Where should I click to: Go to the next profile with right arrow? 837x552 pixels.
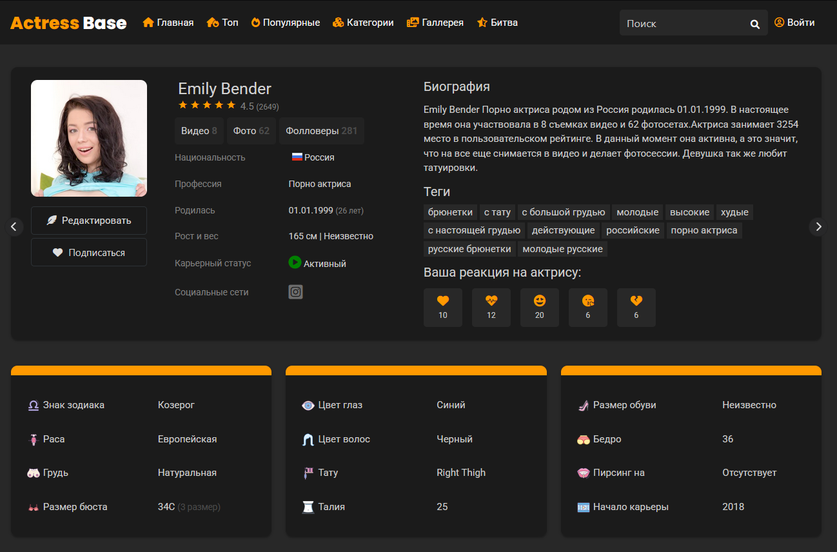[818, 226]
